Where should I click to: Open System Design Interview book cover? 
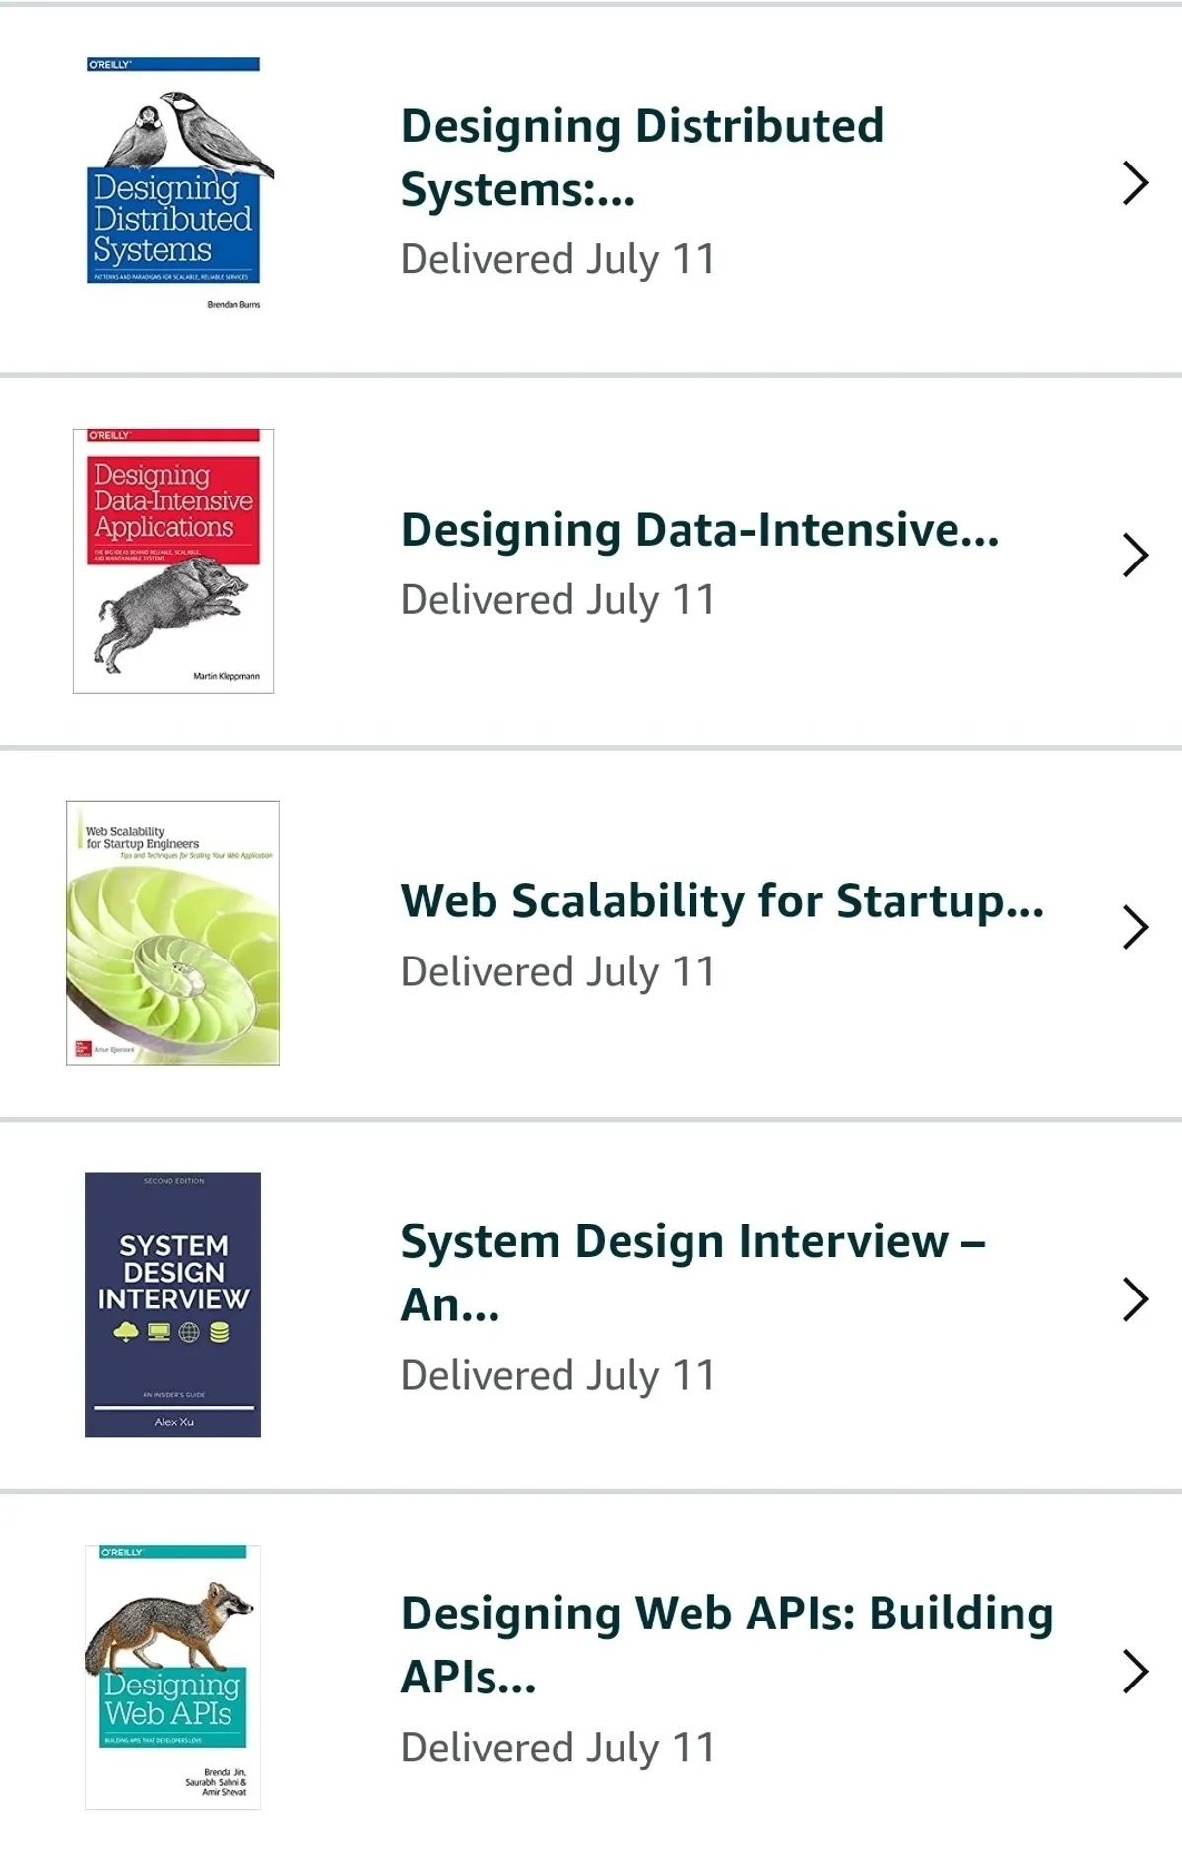tap(173, 1304)
